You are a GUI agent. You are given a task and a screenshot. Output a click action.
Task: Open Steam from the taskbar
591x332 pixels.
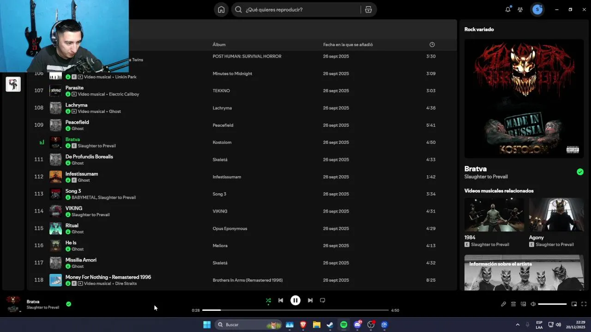click(330, 325)
